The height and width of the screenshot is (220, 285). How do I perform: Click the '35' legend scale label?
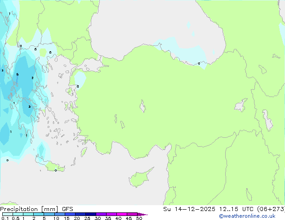click(108, 218)
